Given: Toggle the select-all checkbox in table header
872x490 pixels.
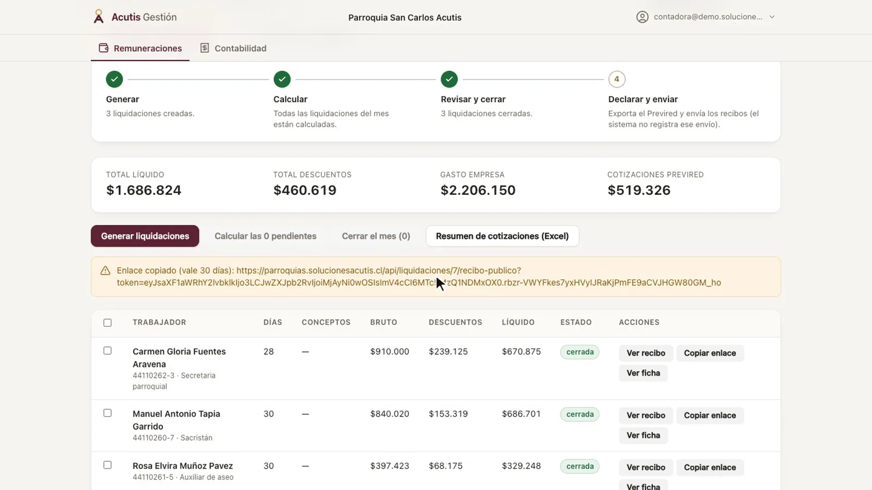Looking at the screenshot, I should tap(107, 323).
